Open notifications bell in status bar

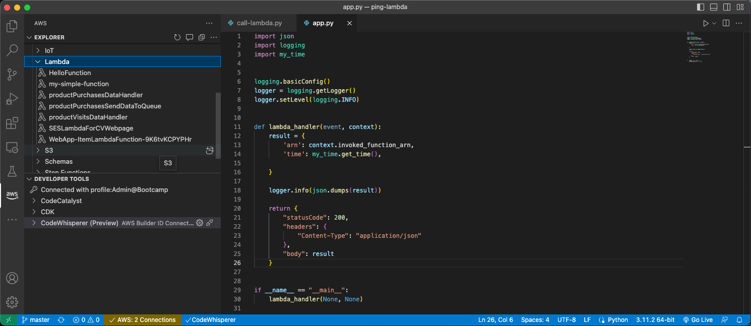click(x=739, y=320)
